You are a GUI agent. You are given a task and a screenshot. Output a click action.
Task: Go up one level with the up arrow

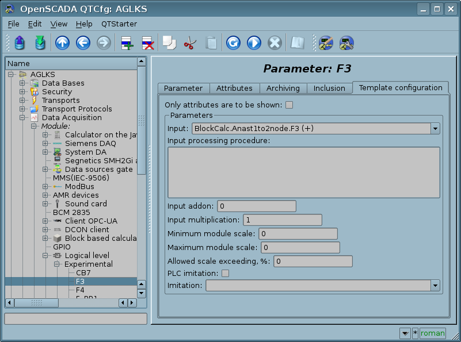coord(62,43)
